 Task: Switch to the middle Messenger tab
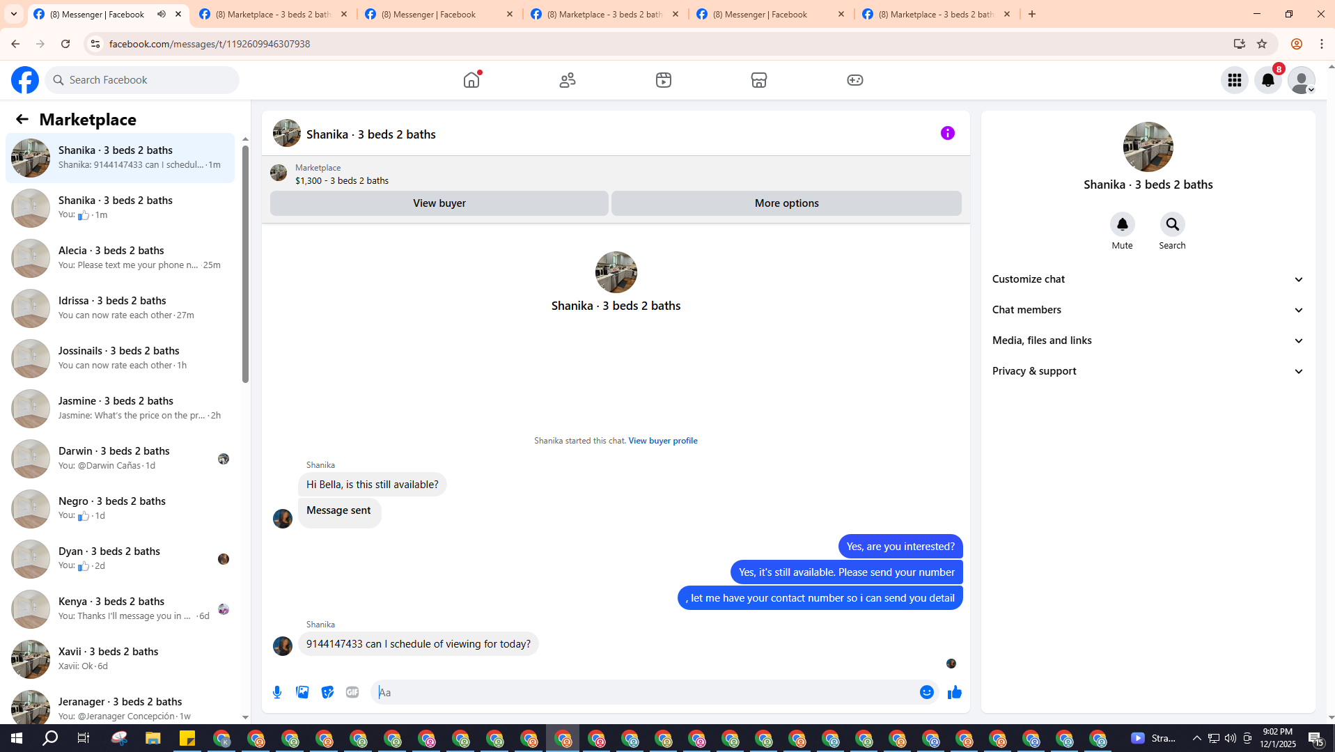(x=439, y=14)
